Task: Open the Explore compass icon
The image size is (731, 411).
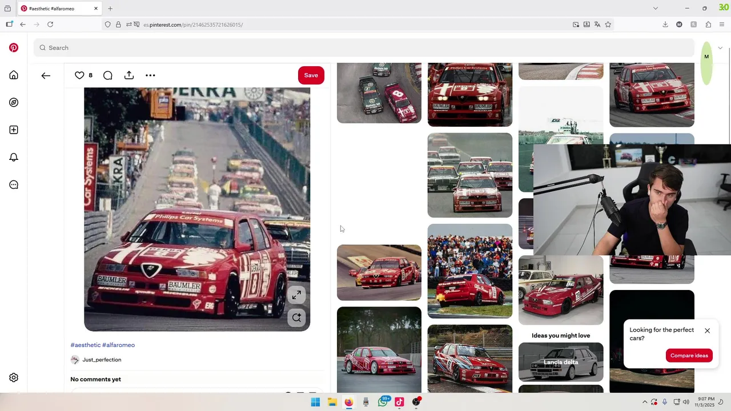Action: pos(14,103)
